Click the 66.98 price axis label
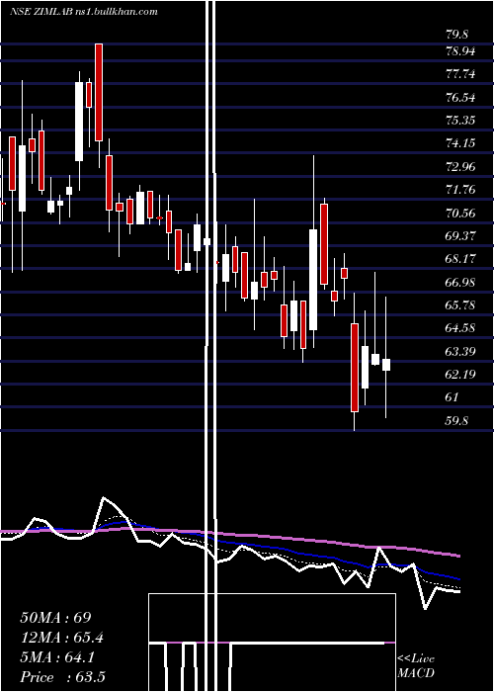 coord(460,283)
